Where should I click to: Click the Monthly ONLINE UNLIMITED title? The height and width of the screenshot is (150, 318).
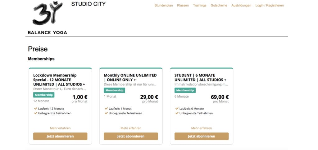[x=130, y=77]
